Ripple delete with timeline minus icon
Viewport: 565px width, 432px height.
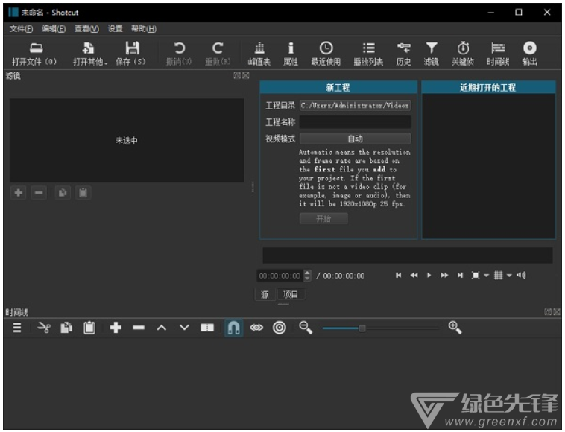click(139, 328)
